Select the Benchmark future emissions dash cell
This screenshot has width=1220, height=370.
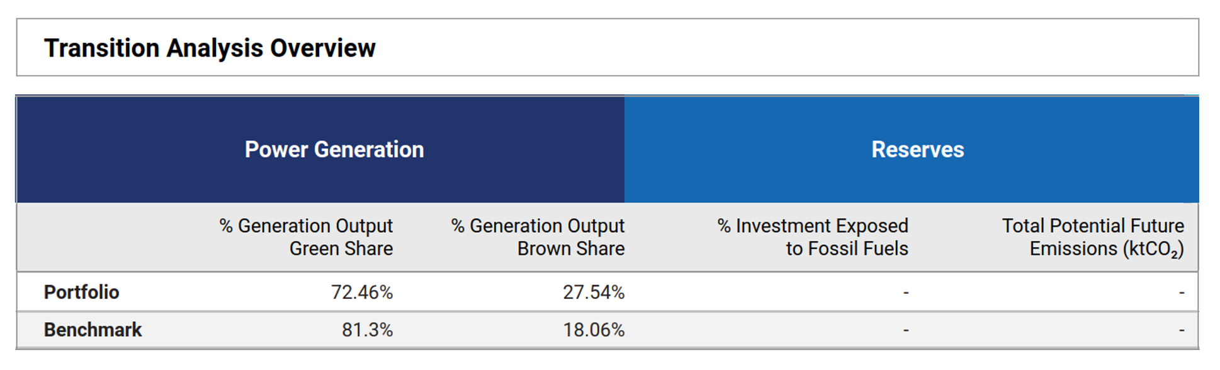(x=1182, y=330)
